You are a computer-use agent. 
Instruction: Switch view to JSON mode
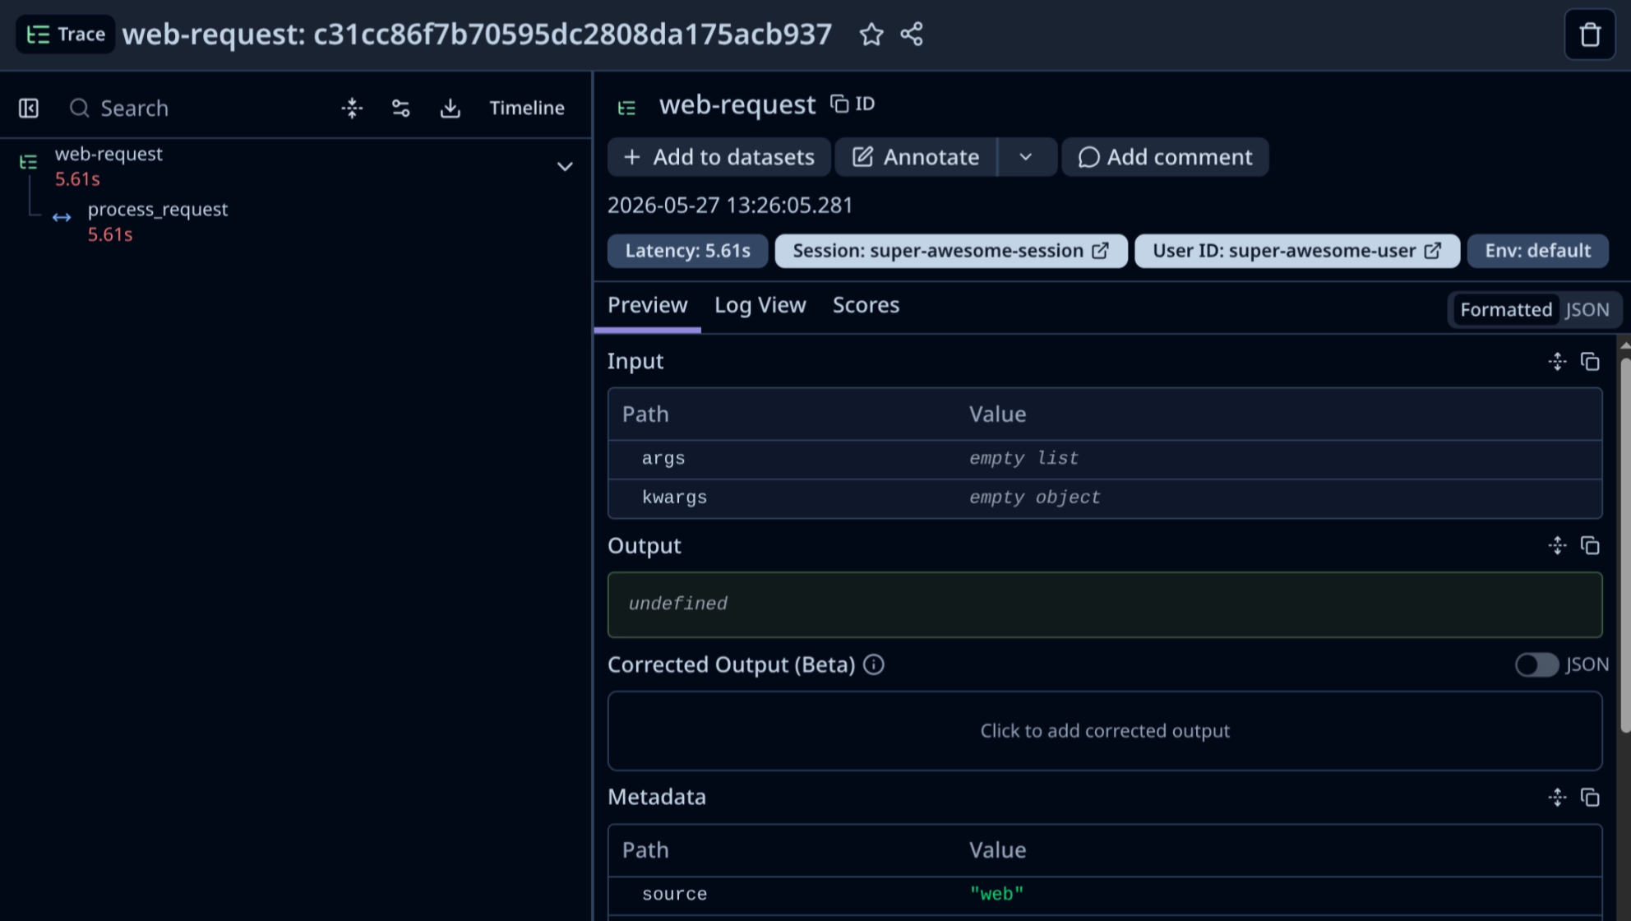[x=1587, y=309]
